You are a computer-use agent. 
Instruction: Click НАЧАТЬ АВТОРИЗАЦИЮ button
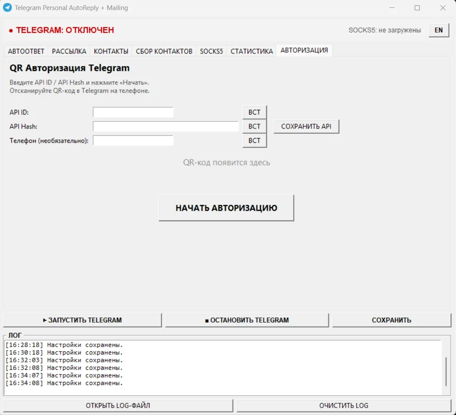(x=226, y=208)
